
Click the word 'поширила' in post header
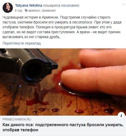52,5
